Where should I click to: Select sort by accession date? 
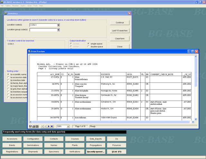coord(8,77)
